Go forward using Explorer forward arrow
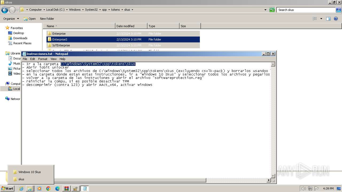The image size is (342, 192). pyautogui.click(x=12, y=10)
